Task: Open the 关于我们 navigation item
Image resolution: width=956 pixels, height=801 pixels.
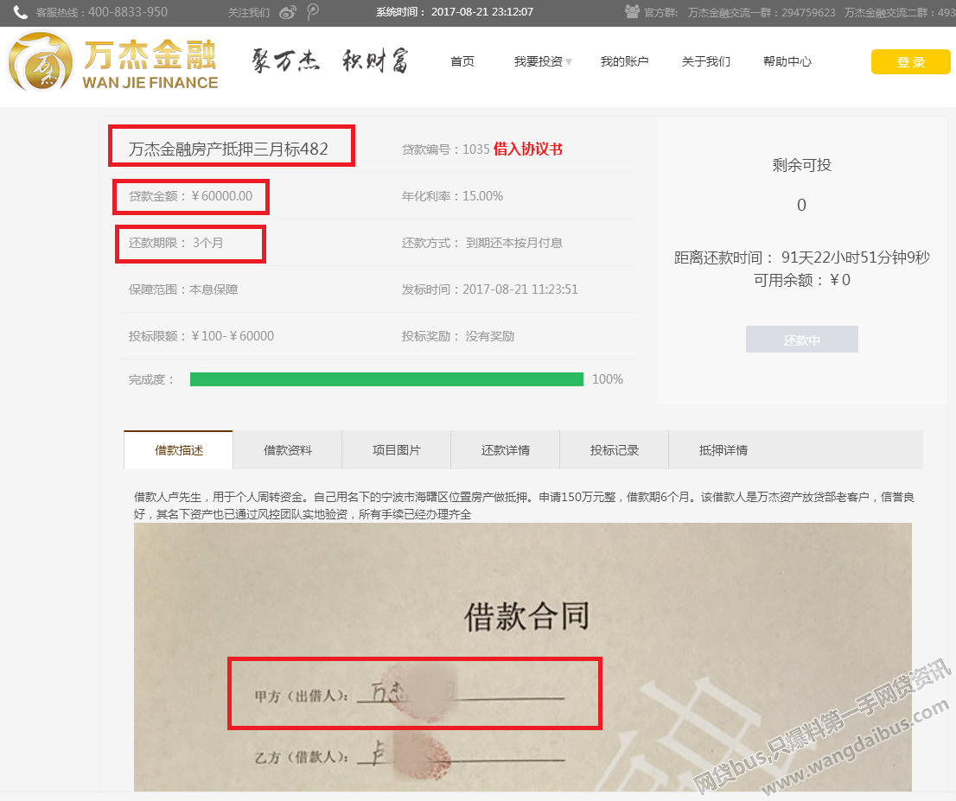Action: 706,61
